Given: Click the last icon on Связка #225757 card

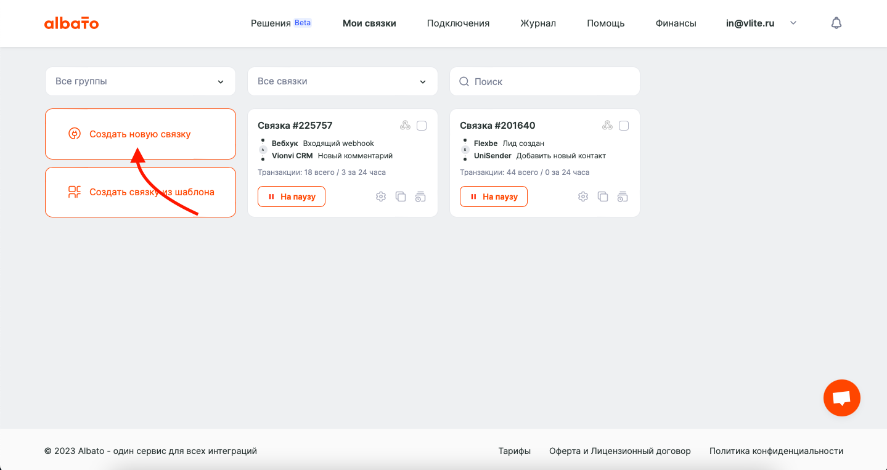Looking at the screenshot, I should point(420,197).
